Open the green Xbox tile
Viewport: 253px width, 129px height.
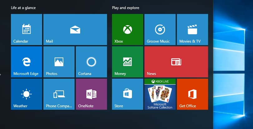point(128,30)
